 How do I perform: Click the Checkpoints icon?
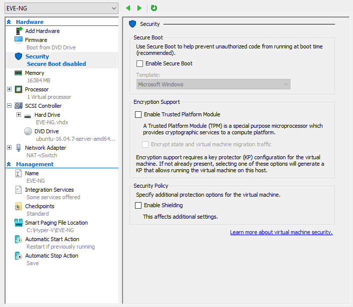(18, 206)
